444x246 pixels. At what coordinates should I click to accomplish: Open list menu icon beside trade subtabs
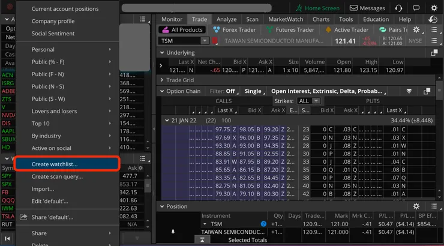coord(434,30)
